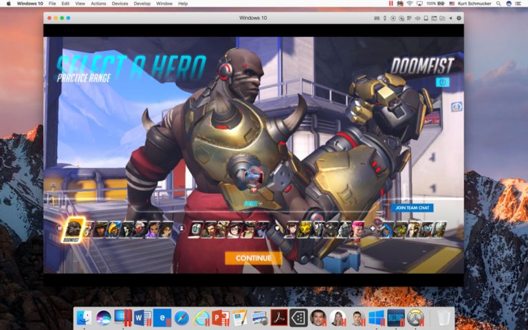Image resolution: width=528 pixels, height=330 pixels.
Task: Open the Develop menu
Action: [142, 3]
